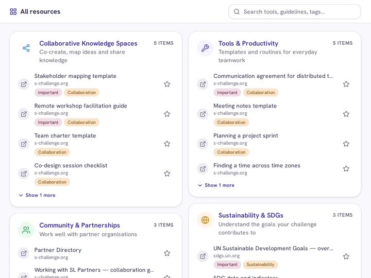Open Communication agreement for distributed t... link
The image size is (371, 278).
[x=273, y=76]
